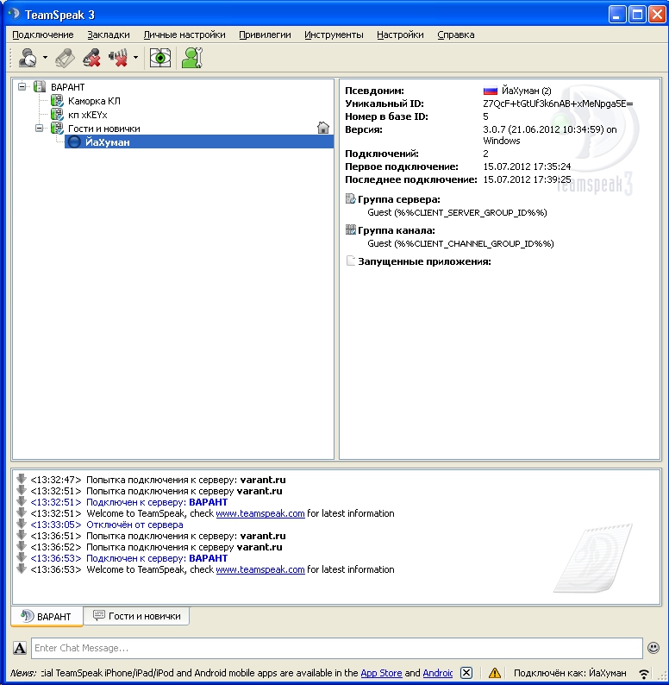Click the 13:32:47 connection attempt log line
The width and height of the screenshot is (669, 685).
(158, 480)
